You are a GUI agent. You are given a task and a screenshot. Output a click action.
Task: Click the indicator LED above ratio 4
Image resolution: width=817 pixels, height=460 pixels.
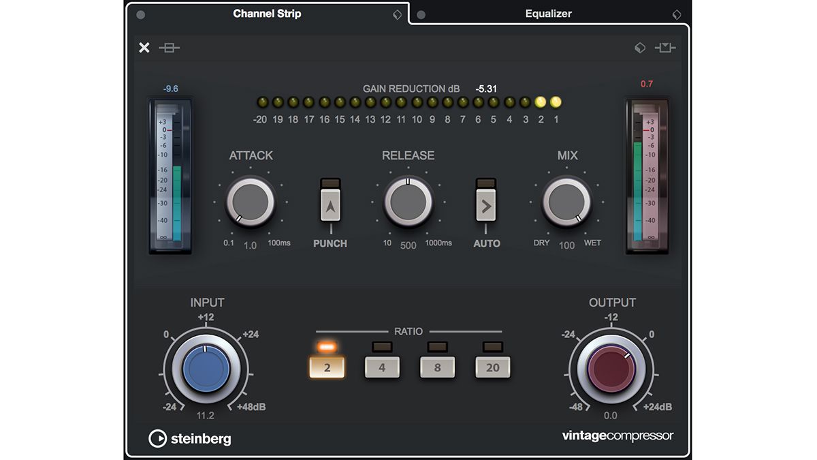point(382,347)
